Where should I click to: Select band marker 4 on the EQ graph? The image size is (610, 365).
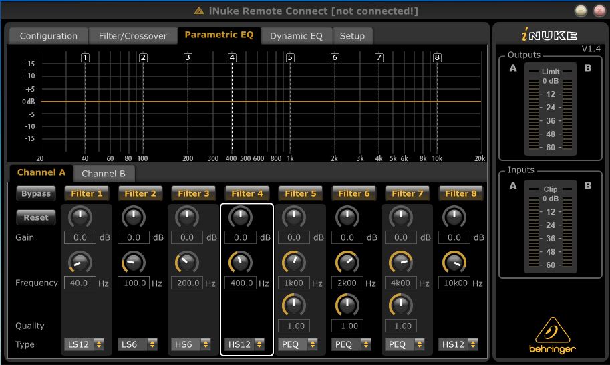click(233, 57)
